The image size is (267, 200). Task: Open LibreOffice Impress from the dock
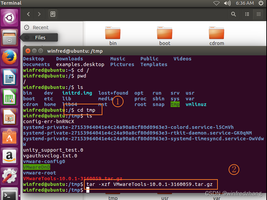pyautogui.click(x=9, y=117)
